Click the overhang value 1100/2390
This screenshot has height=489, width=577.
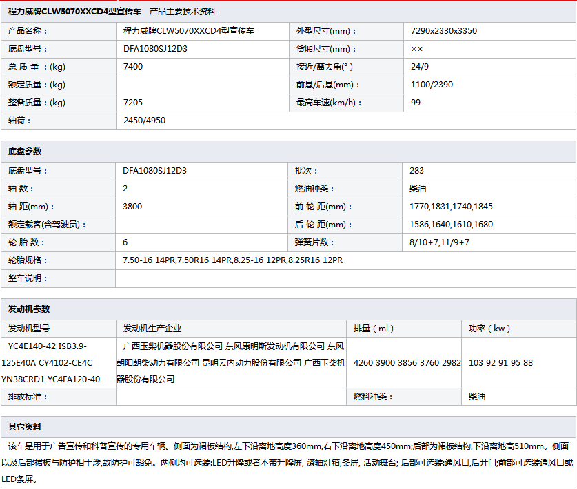[x=432, y=85]
